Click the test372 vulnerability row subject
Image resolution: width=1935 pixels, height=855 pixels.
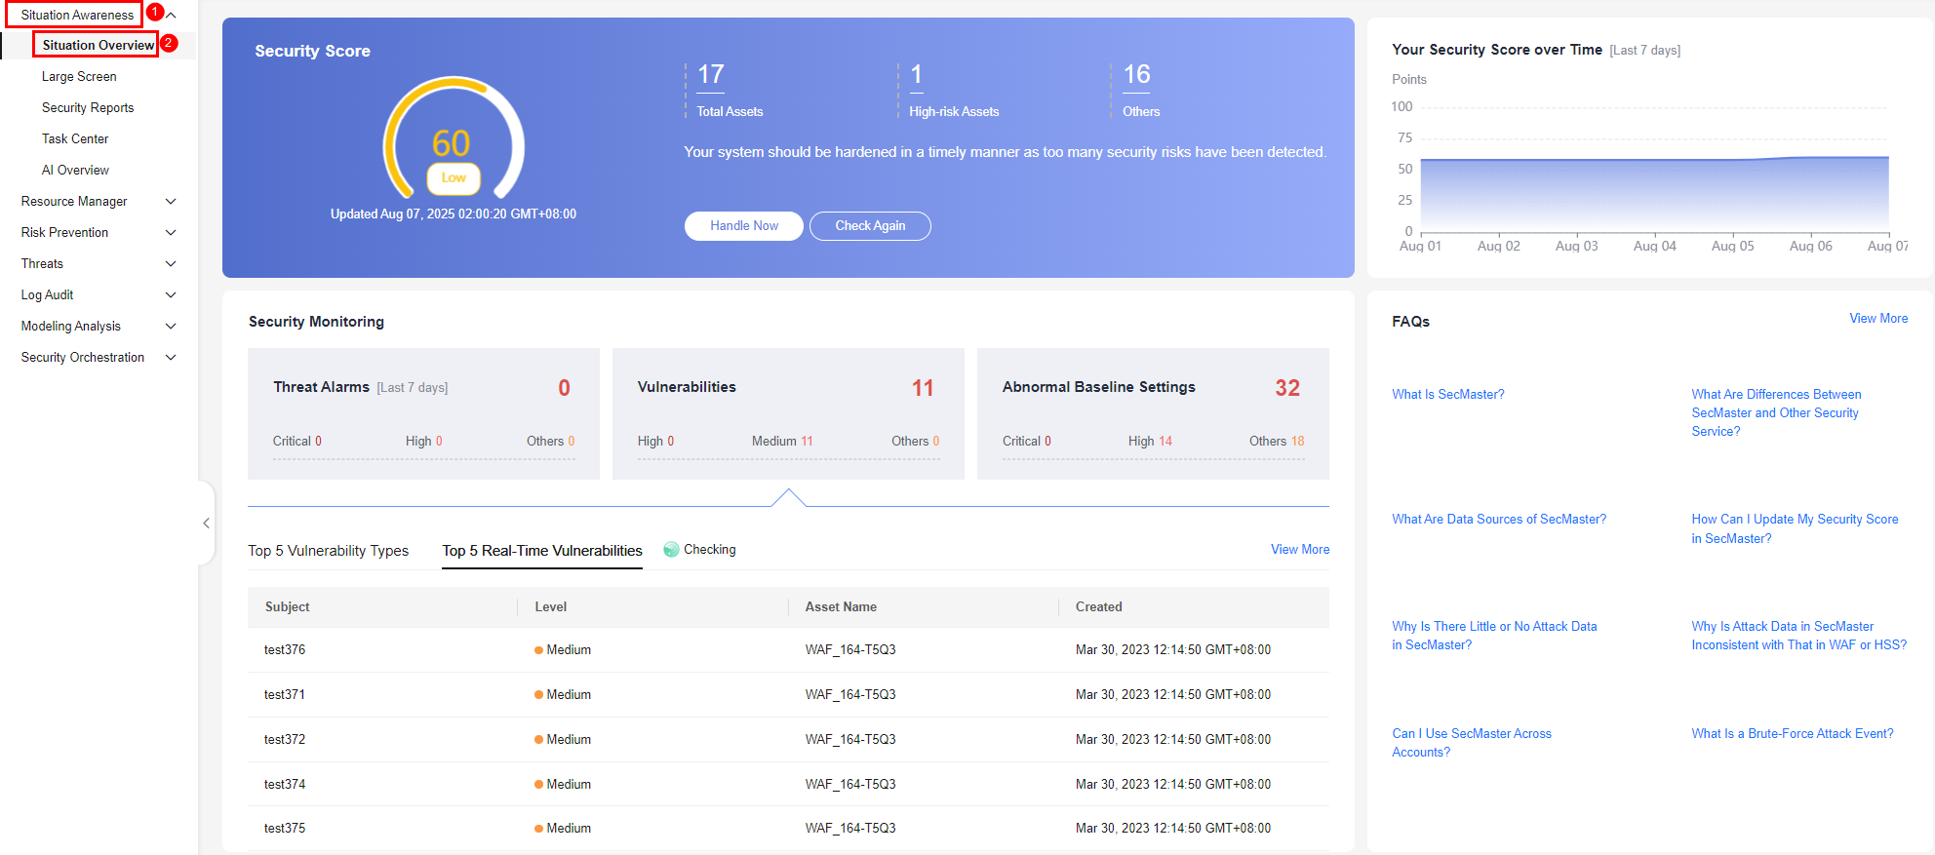pyautogui.click(x=285, y=739)
